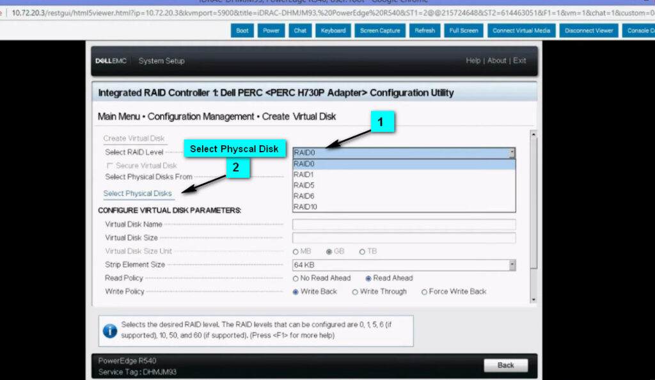Click the Virtual Disk Name field

coord(404,225)
